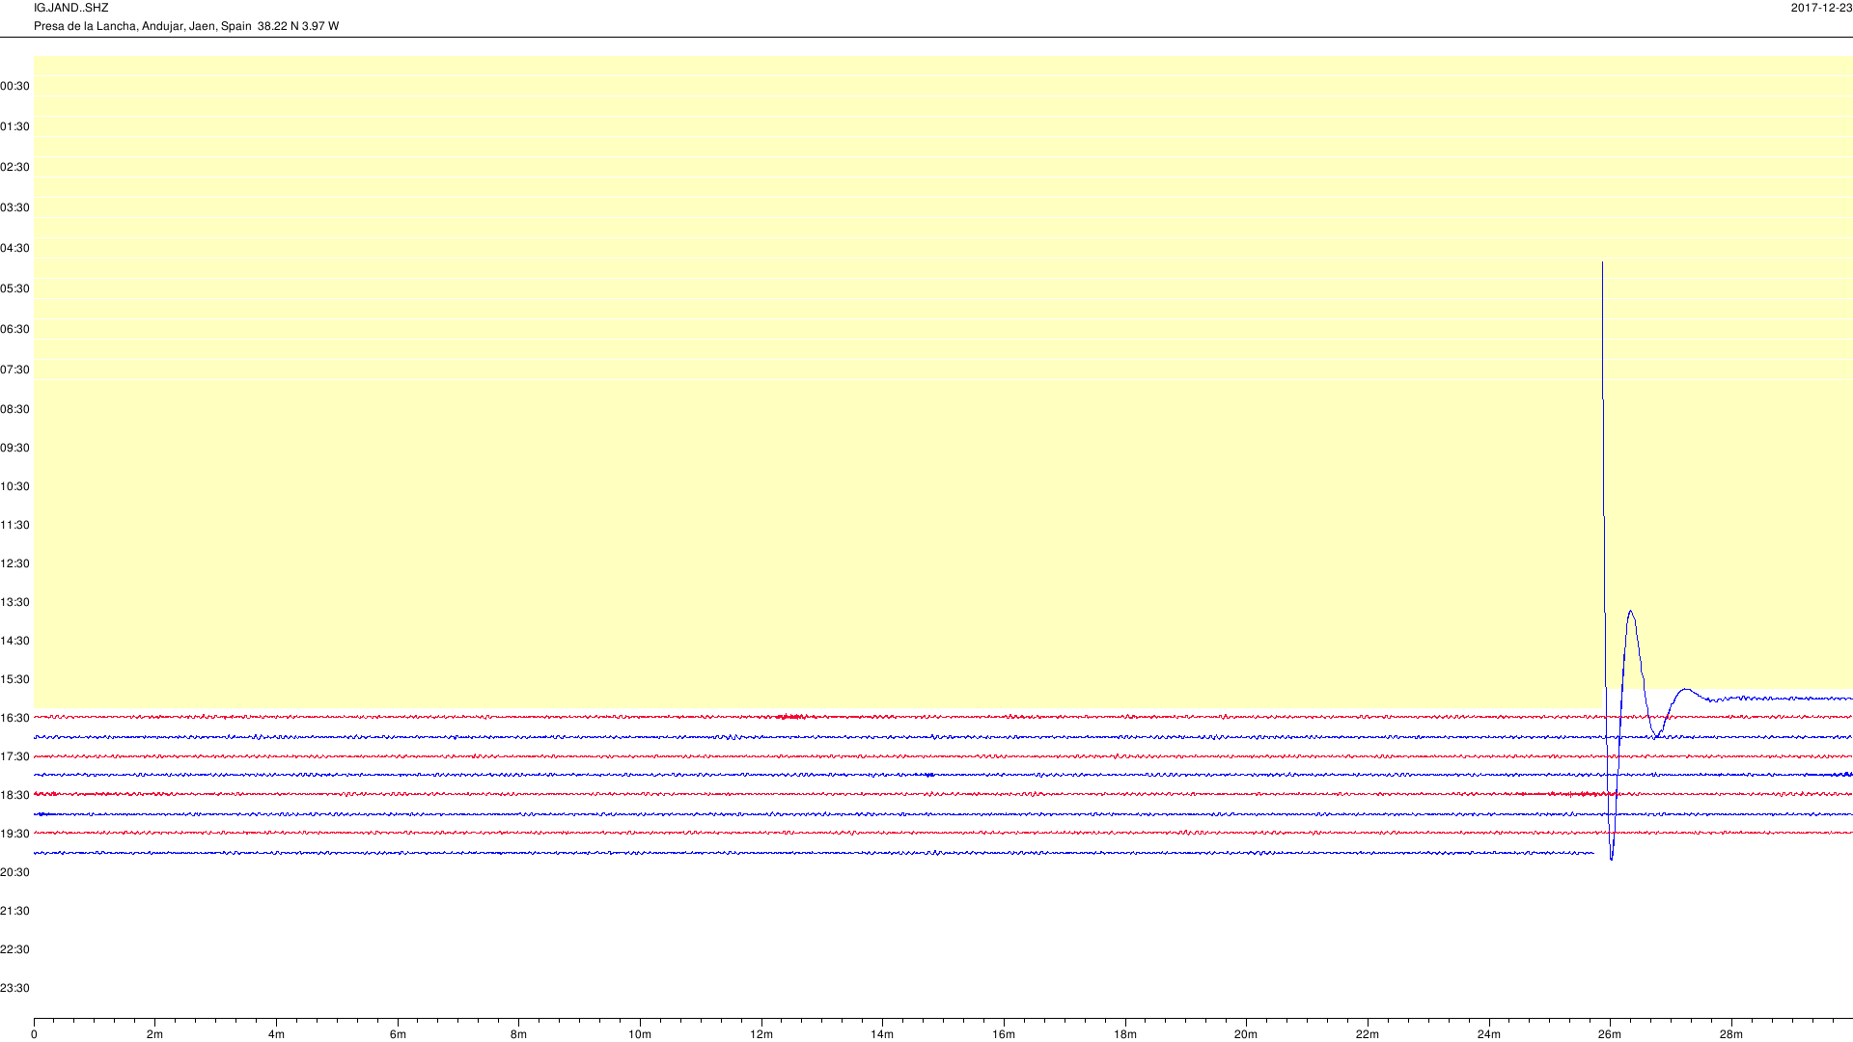Click the 08:30 time row label
1853x1042 pixels.
[14, 409]
